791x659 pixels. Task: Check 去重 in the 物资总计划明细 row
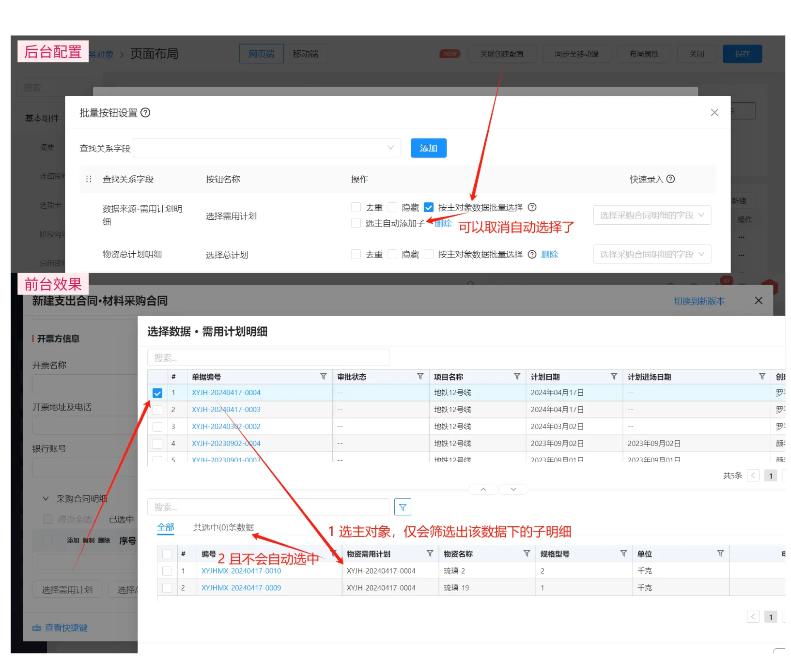coord(356,254)
